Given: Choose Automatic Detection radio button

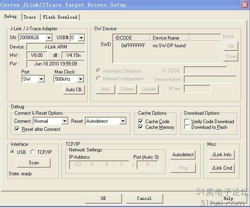Looking at the screenshot, I should coord(99,71).
